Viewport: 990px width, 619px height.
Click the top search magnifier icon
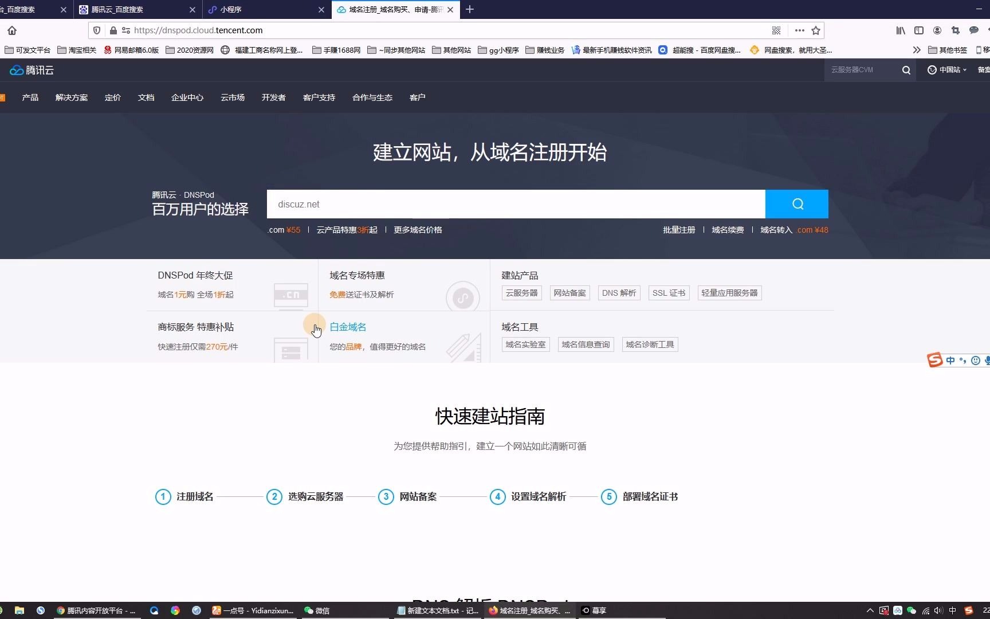(x=906, y=70)
